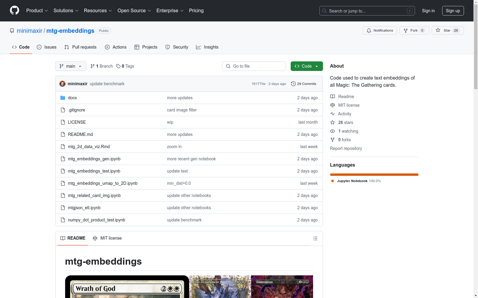Viewport: 478px width, 298px height.
Task: Click the eye icon beside watching
Action: pyautogui.click(x=333, y=131)
